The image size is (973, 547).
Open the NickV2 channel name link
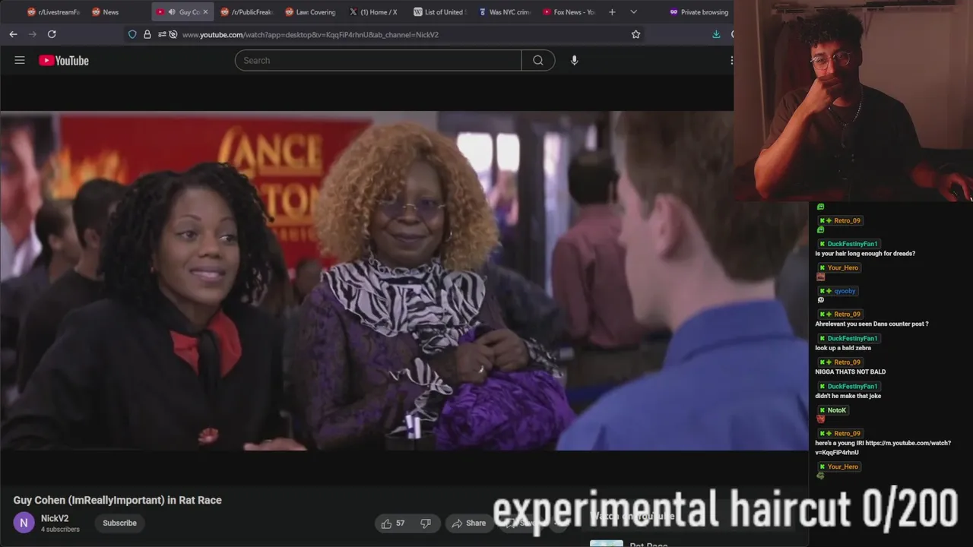(x=55, y=518)
